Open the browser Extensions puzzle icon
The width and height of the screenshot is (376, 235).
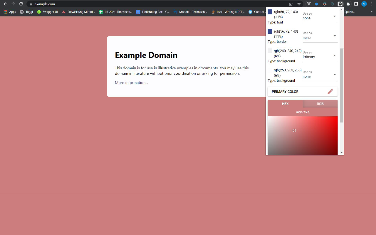pos(348,4)
